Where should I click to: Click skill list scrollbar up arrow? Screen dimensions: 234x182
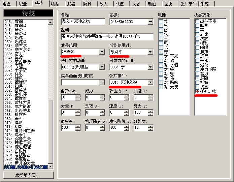tap(51, 23)
